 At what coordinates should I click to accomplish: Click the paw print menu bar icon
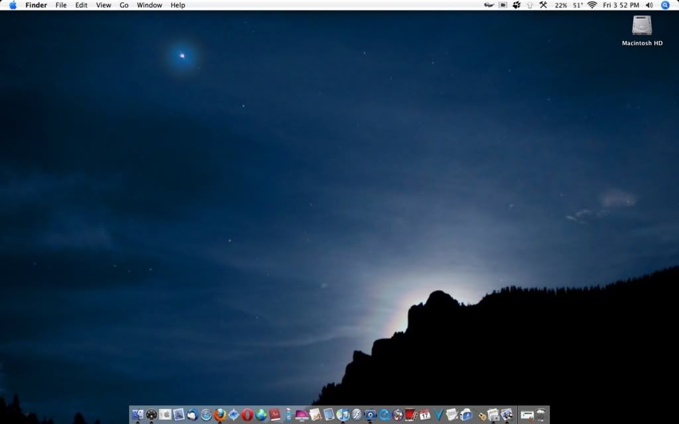tap(516, 5)
